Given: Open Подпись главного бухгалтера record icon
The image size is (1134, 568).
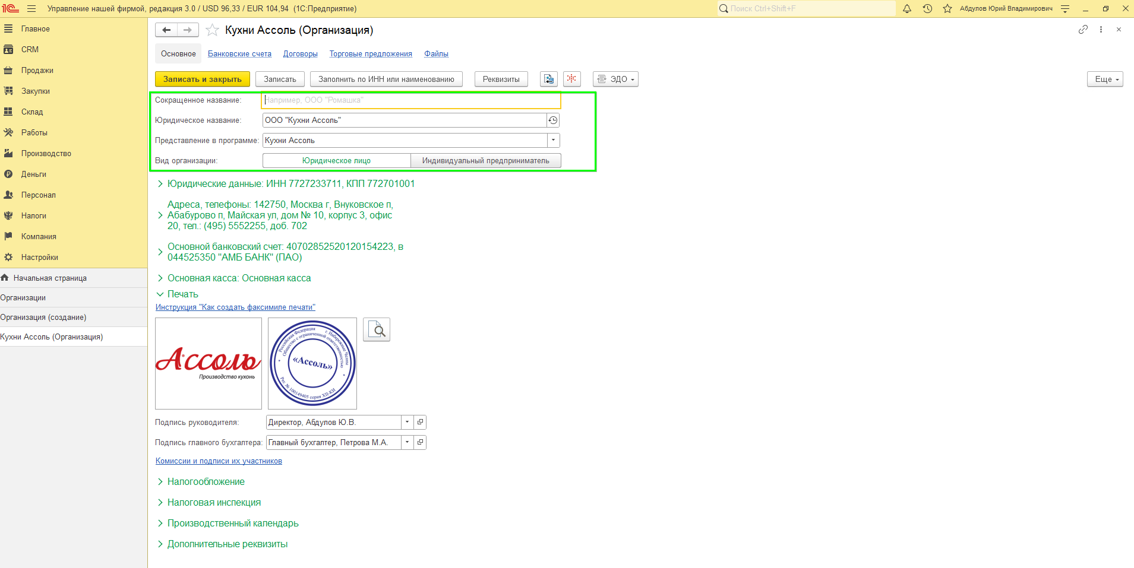Looking at the screenshot, I should pos(420,443).
